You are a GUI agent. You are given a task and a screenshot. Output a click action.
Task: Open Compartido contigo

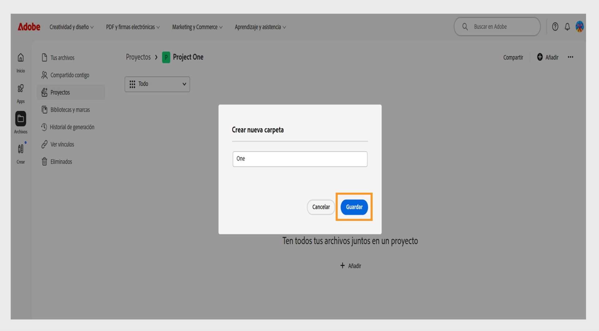point(69,75)
